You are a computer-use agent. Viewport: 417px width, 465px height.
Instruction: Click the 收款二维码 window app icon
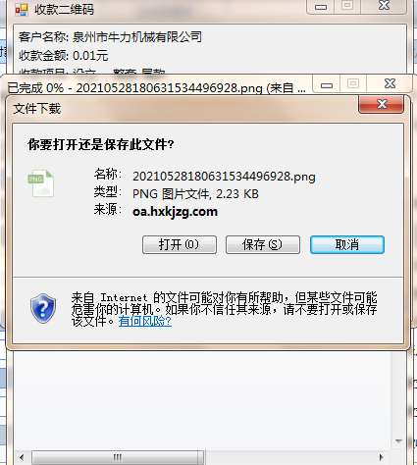pos(22,10)
